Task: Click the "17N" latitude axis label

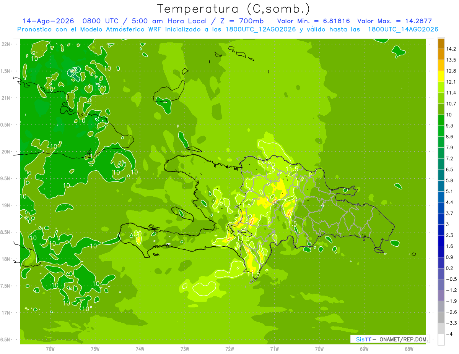Action: (6, 313)
